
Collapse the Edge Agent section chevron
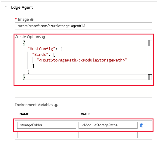click(x=6, y=7)
